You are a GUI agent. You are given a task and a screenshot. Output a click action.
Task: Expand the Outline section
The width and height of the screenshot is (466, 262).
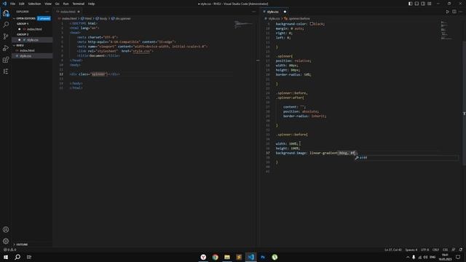point(21,245)
